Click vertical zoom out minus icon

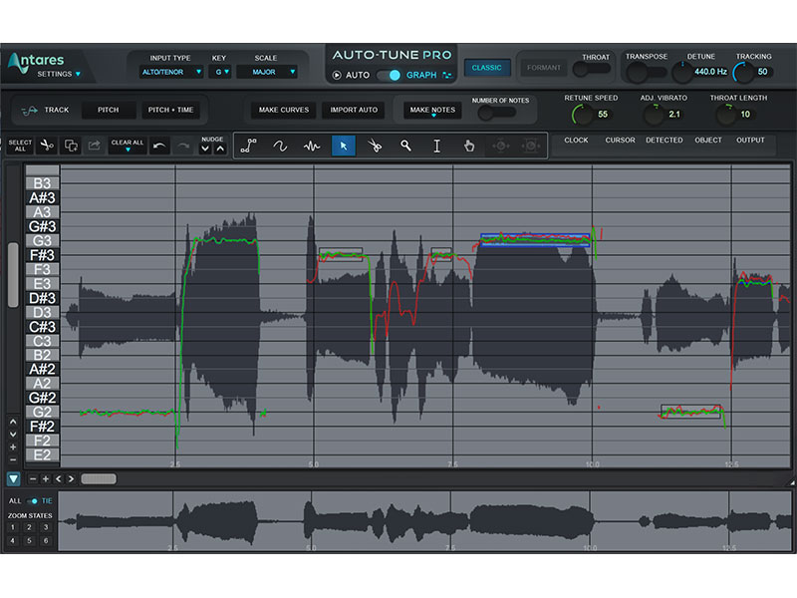pyautogui.click(x=13, y=459)
